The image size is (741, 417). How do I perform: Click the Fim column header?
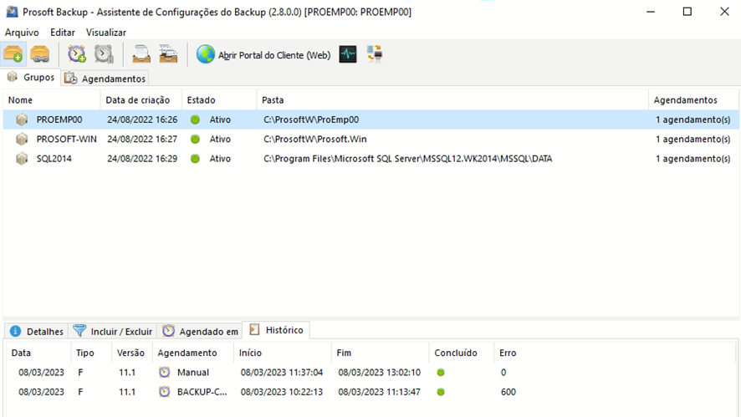point(380,353)
